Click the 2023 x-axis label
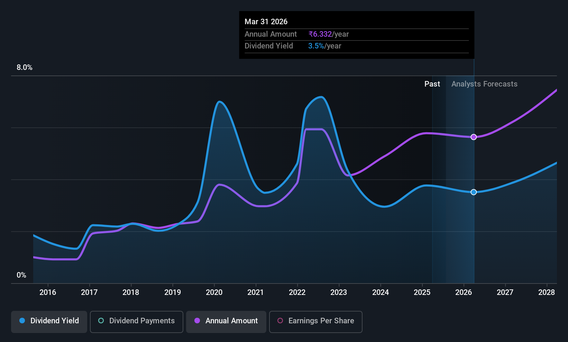This screenshot has width=568, height=342. (x=339, y=292)
